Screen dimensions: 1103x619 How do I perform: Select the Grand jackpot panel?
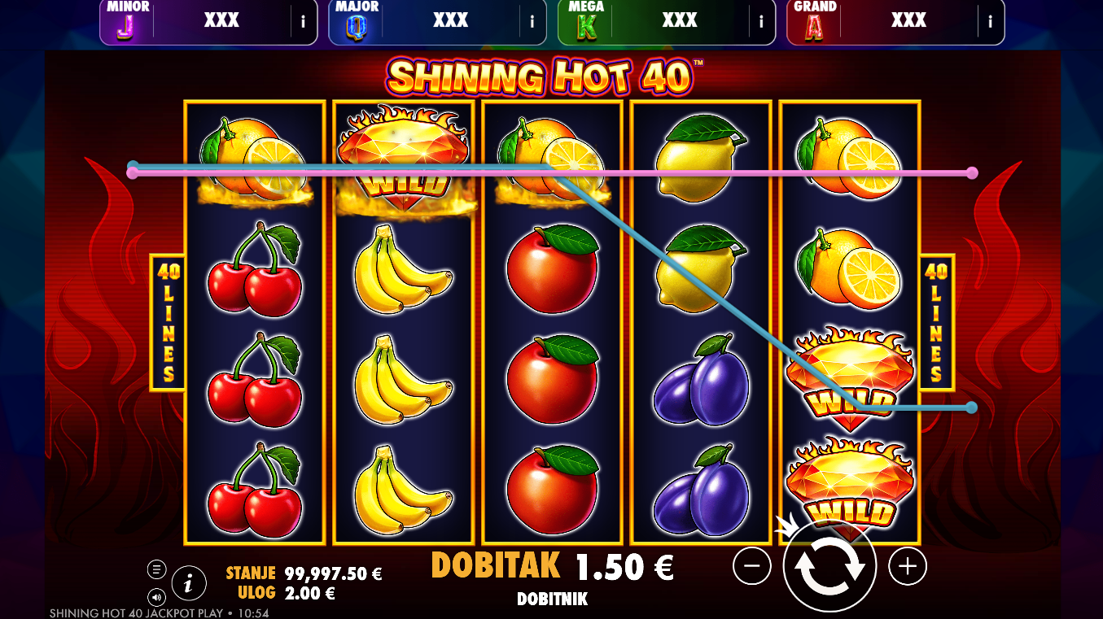click(895, 22)
